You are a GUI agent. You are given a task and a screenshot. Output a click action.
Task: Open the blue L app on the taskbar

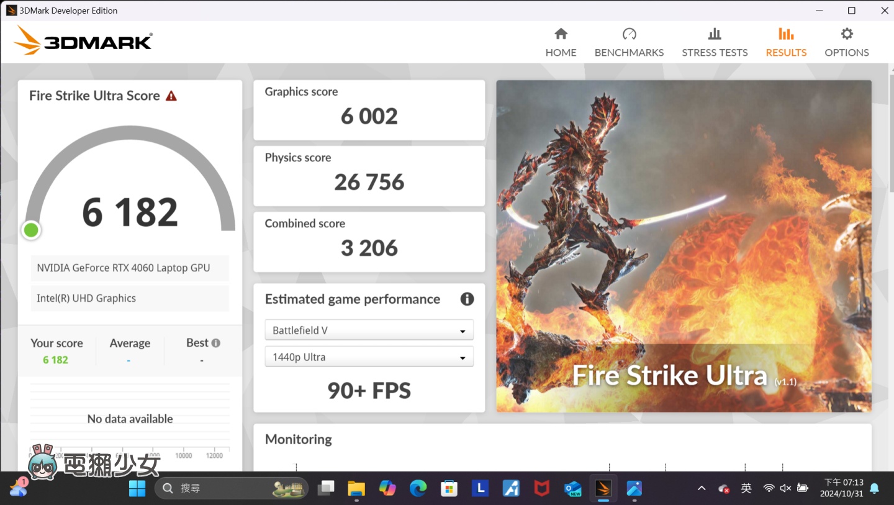(x=480, y=489)
